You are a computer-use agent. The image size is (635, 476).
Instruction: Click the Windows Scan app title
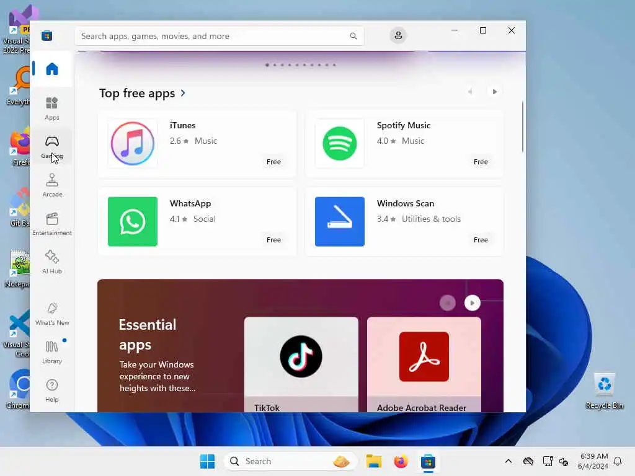pyautogui.click(x=406, y=203)
